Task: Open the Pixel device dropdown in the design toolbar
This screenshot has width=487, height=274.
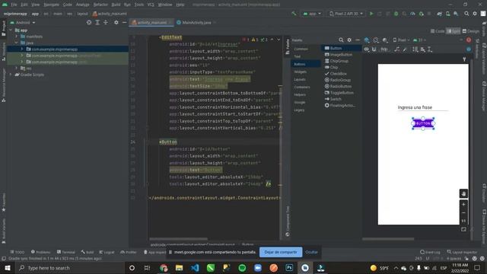Action: [401, 40]
